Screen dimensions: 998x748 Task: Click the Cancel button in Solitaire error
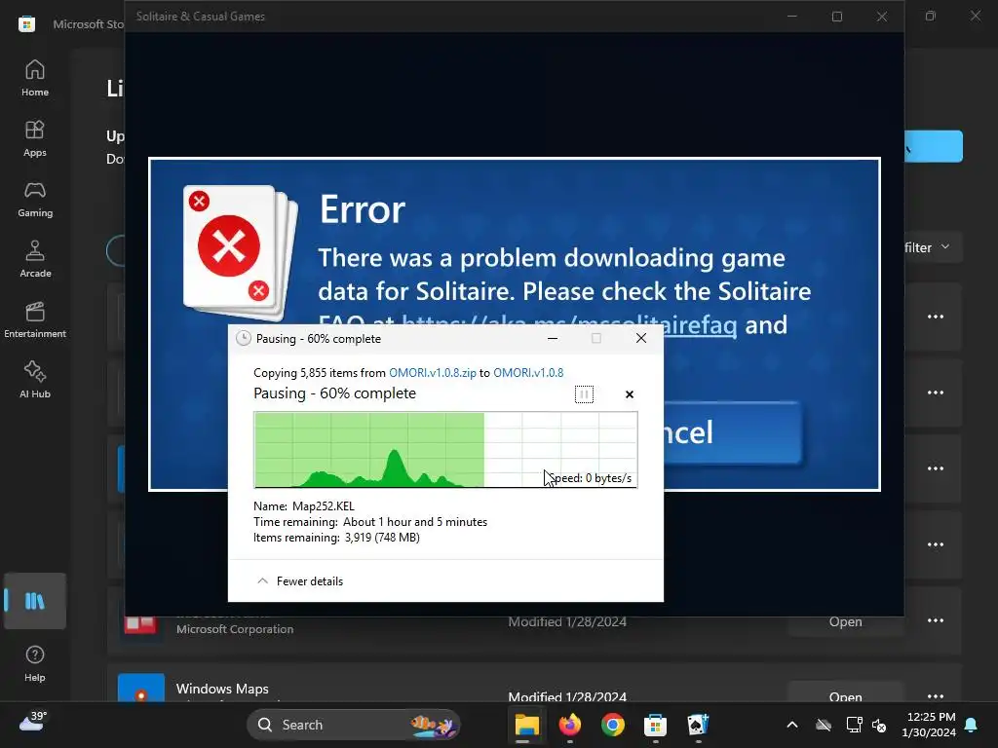point(732,432)
